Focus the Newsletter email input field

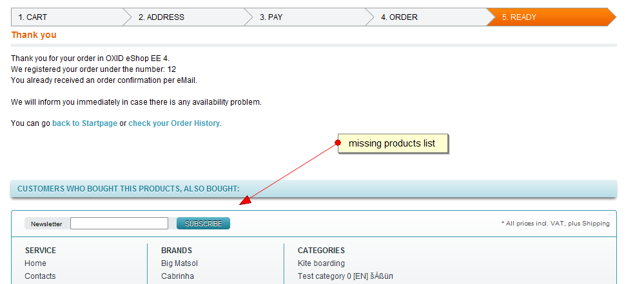point(119,224)
